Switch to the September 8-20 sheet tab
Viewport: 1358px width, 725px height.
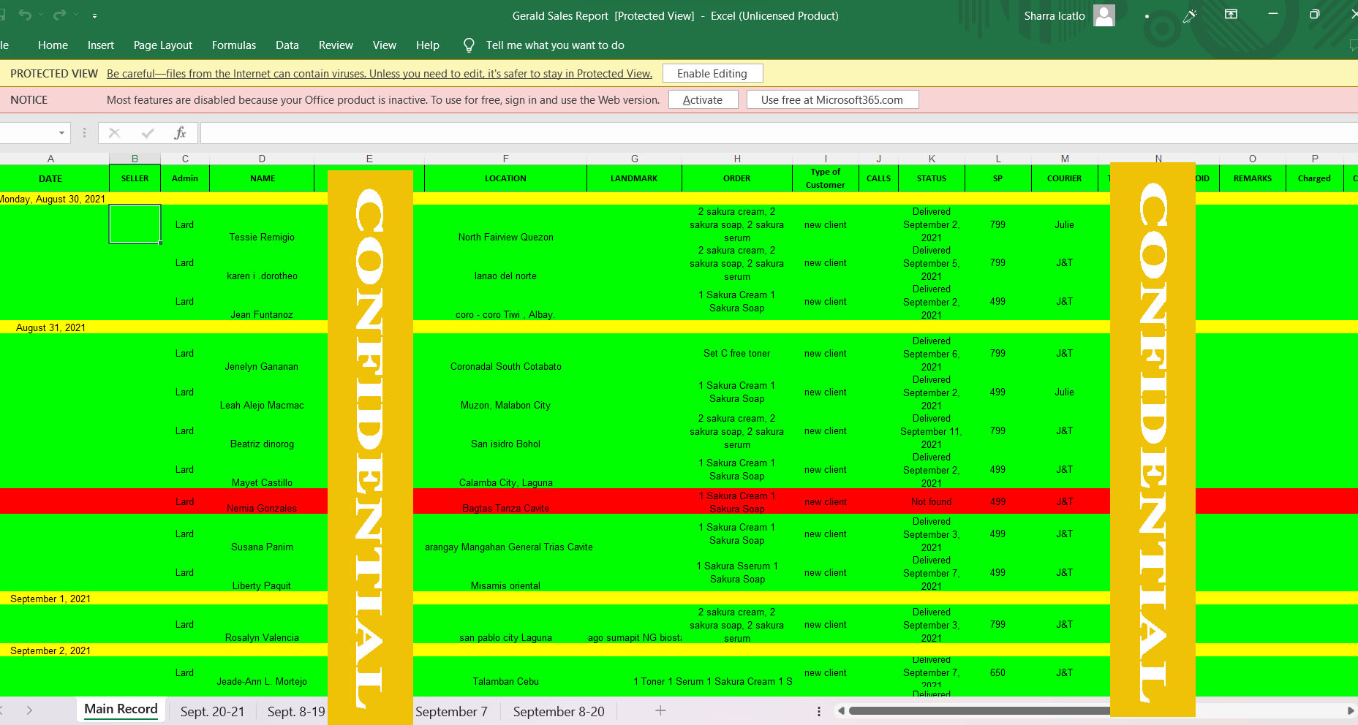tap(559, 711)
